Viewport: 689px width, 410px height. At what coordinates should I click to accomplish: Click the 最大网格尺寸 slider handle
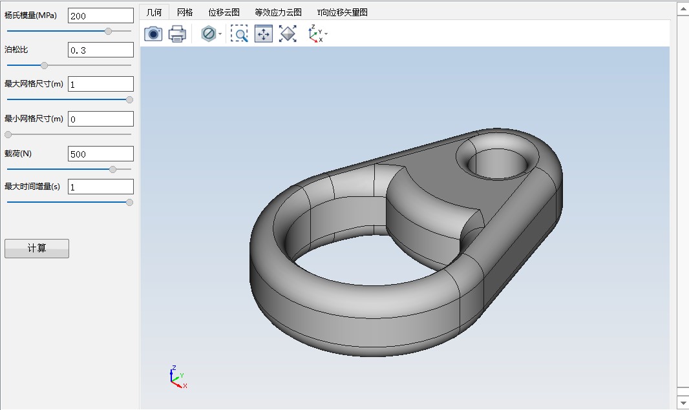[130, 99]
